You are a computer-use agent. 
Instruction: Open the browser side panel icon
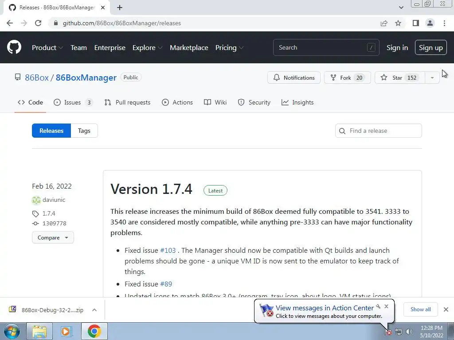(x=416, y=23)
